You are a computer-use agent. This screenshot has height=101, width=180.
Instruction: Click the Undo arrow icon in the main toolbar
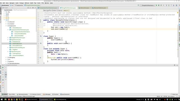point(174,5)
